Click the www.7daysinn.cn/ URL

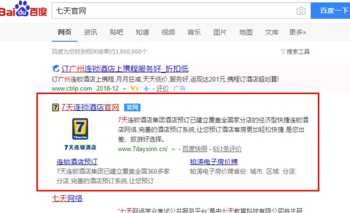tap(143, 149)
